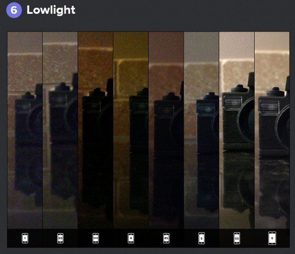Click the original iPhone 1 icon
This screenshot has height=254, width=295.
coord(25,238)
